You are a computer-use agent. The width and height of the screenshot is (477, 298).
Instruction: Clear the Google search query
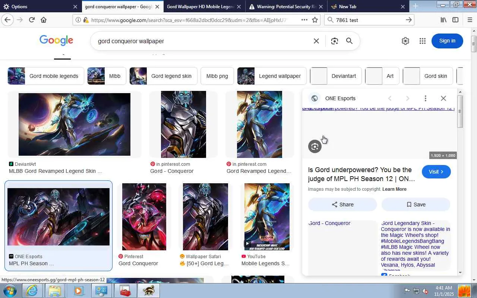(x=316, y=41)
